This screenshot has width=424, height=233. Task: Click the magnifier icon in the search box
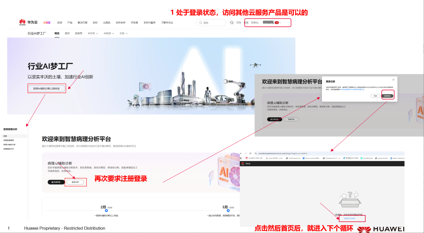tap(201, 22)
